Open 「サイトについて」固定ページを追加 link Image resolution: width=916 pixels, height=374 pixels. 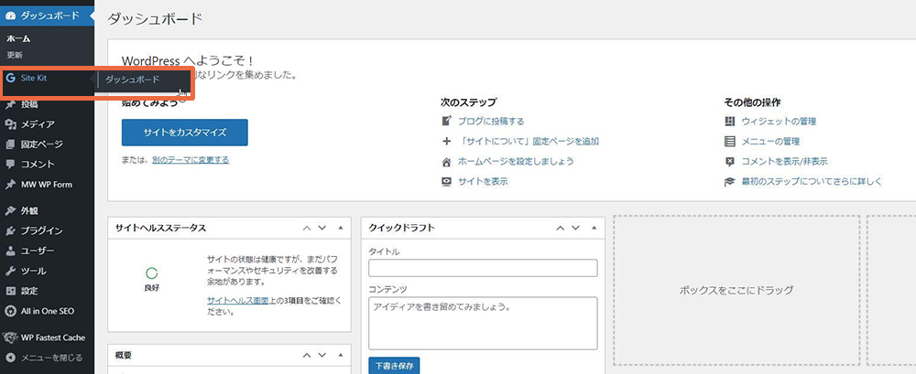pos(529,141)
